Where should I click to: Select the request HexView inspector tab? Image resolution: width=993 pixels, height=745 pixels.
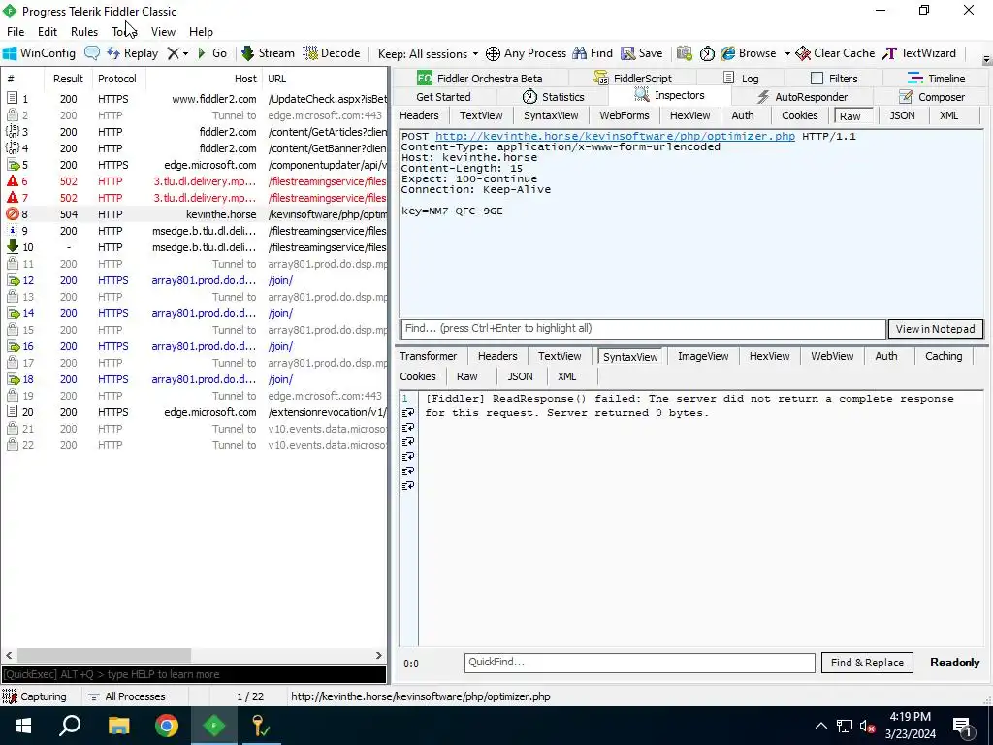click(x=689, y=115)
